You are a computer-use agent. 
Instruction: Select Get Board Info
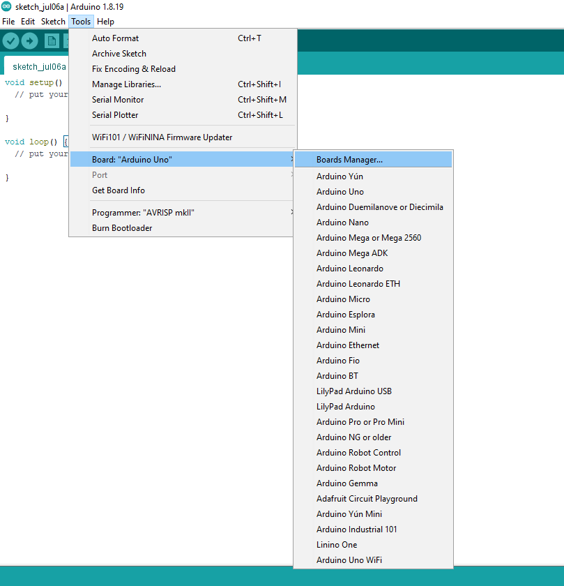pos(182,190)
